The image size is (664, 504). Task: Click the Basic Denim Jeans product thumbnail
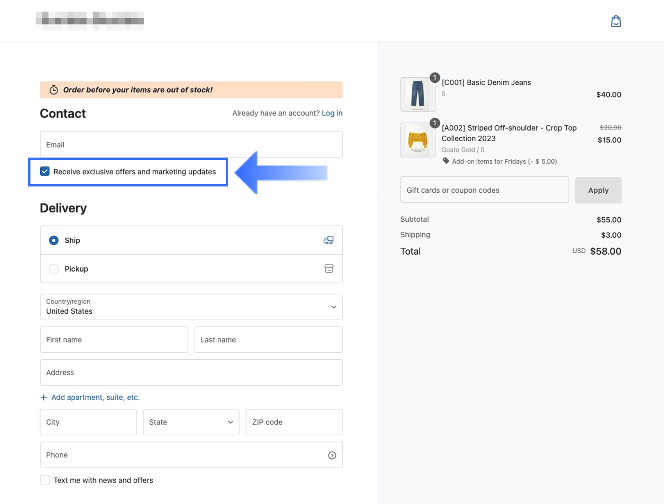click(418, 94)
